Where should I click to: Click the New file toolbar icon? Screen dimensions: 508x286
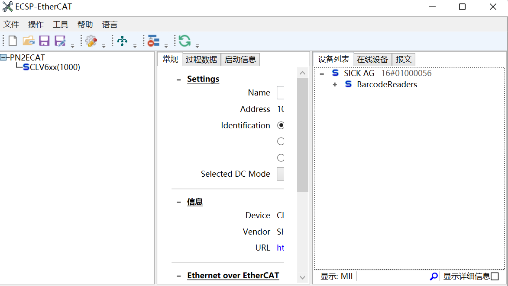13,41
